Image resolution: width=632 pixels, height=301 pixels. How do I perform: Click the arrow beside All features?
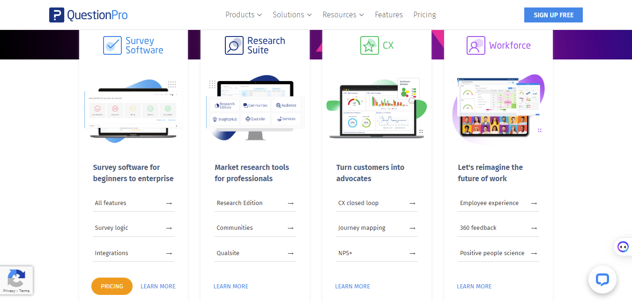(x=169, y=203)
